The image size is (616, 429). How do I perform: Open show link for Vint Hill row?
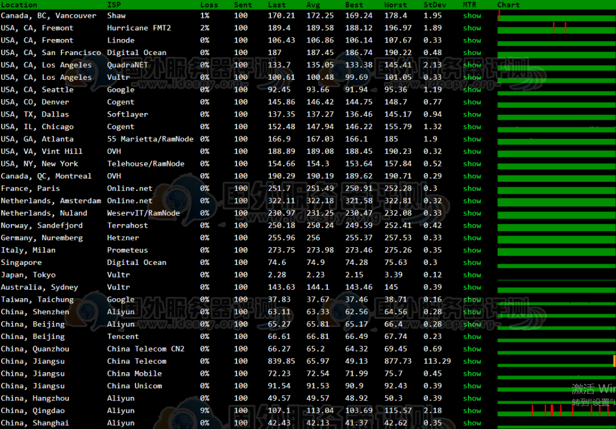(472, 151)
